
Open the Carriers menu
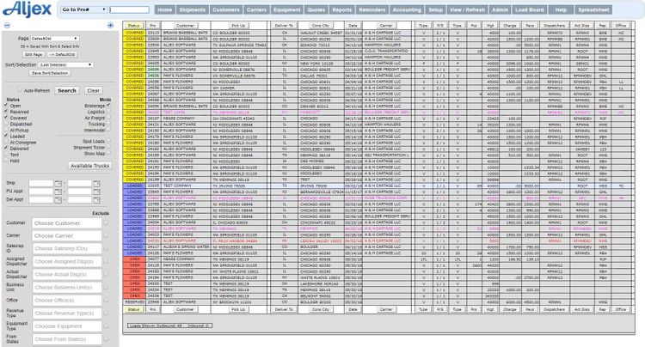click(256, 9)
